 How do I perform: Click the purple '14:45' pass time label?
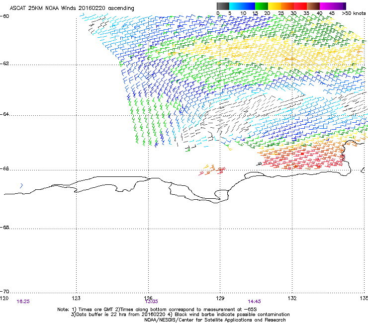(x=254, y=302)
